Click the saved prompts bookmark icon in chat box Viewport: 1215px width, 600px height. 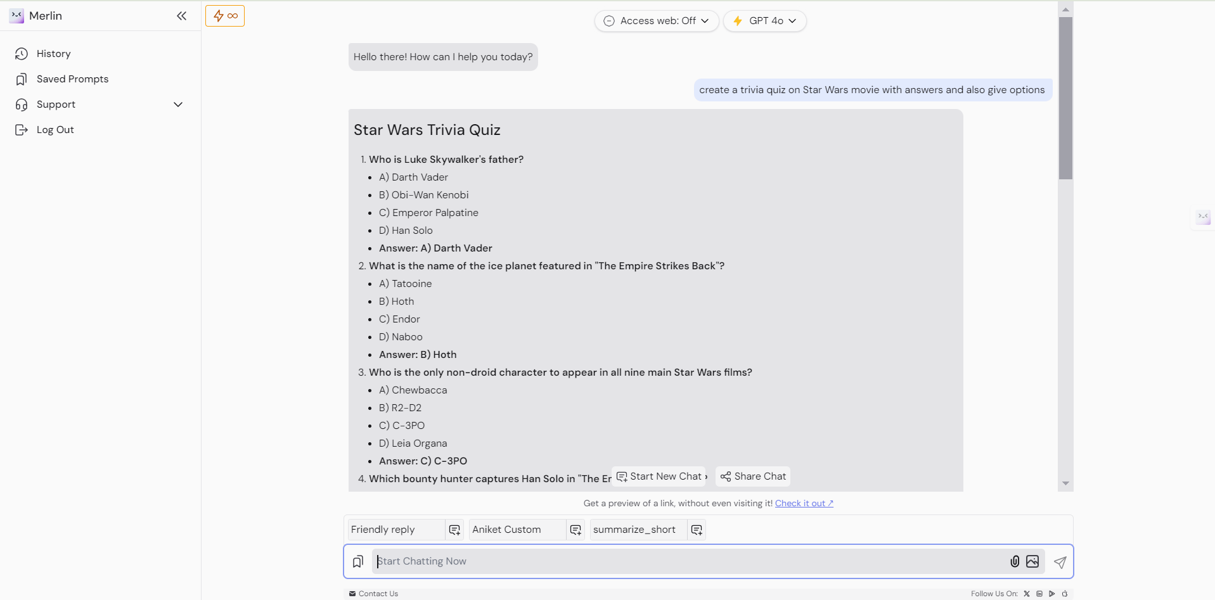click(358, 561)
